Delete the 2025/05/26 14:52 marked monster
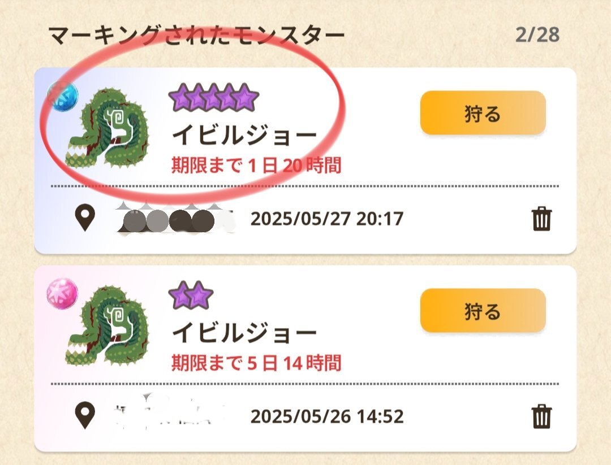This screenshot has height=465, width=611. click(x=541, y=416)
